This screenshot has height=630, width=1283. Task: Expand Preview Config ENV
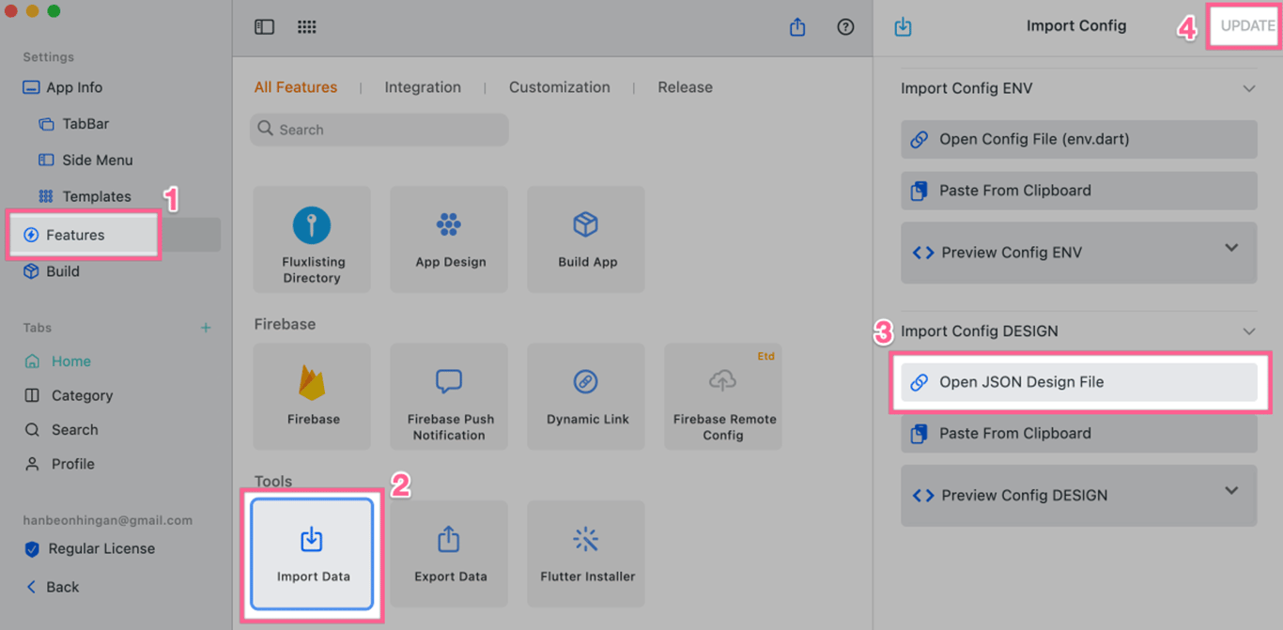(1079, 253)
